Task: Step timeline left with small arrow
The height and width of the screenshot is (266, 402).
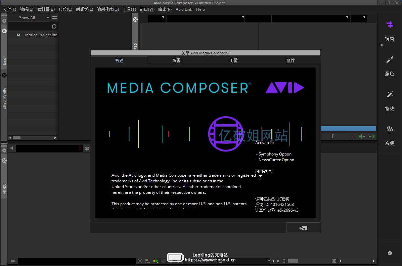Action: 273,261
